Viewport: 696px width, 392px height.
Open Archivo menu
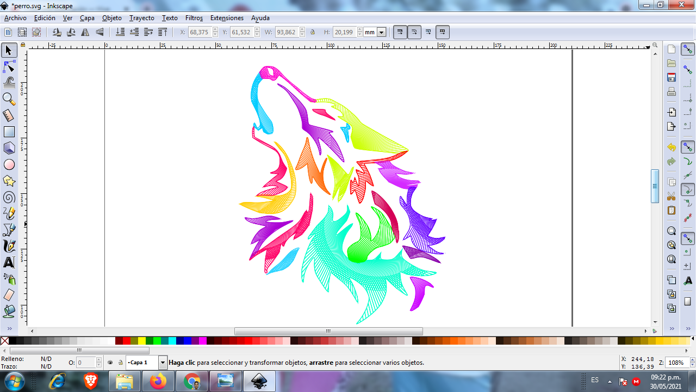[x=15, y=18]
